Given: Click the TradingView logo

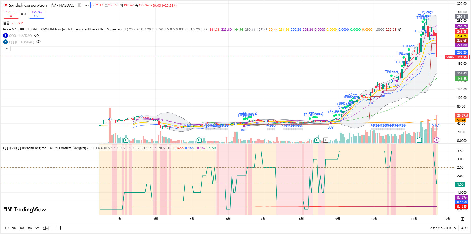Looking at the screenshot, I should [x=25, y=210].
